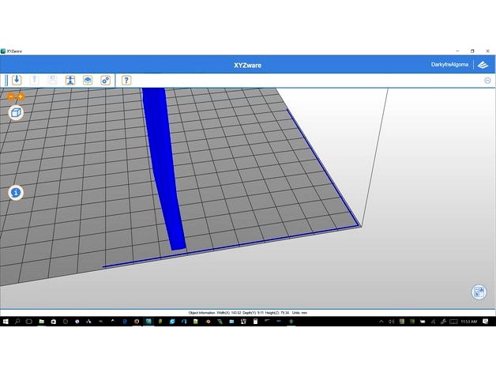Show object info with the round i button
The height and width of the screenshot is (373, 496).
16,193
